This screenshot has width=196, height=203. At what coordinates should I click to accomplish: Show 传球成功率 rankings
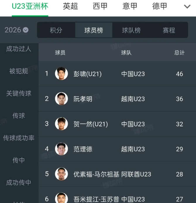click(x=19, y=138)
